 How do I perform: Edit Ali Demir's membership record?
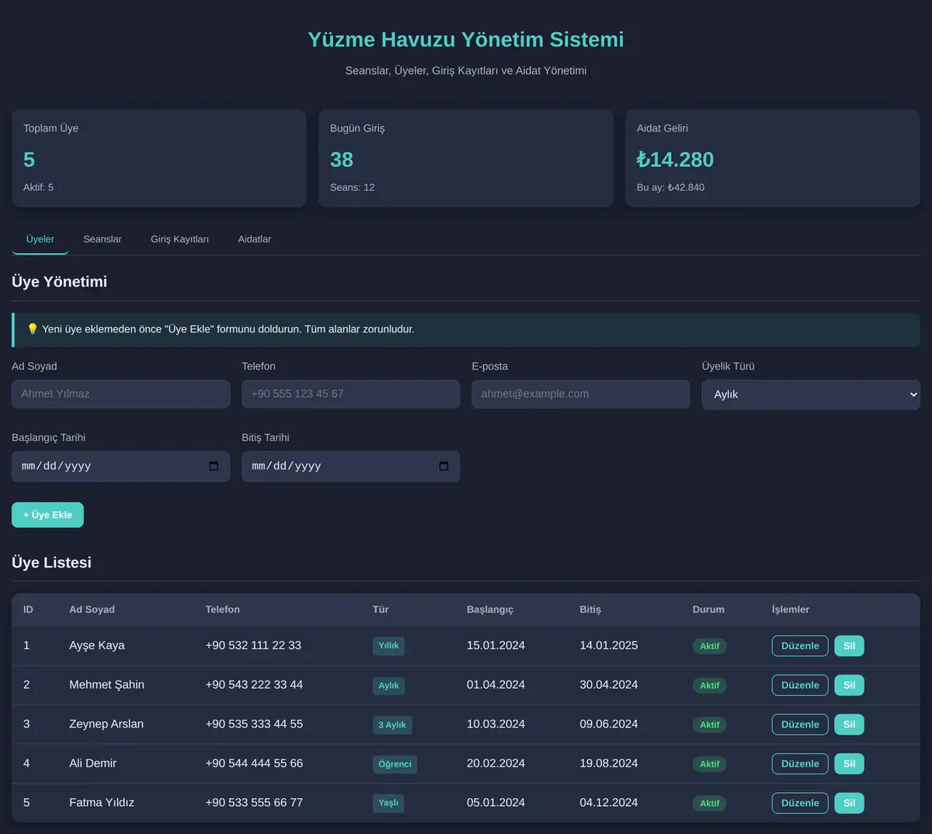(x=800, y=764)
